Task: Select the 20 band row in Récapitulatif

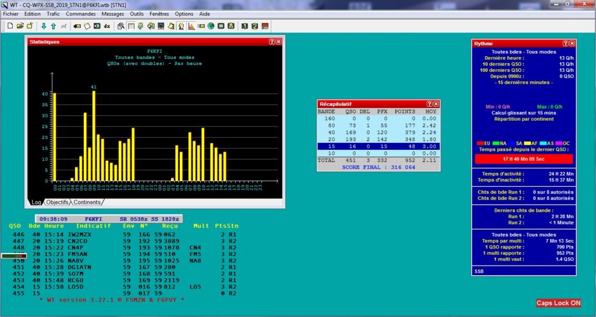Action: (x=378, y=139)
